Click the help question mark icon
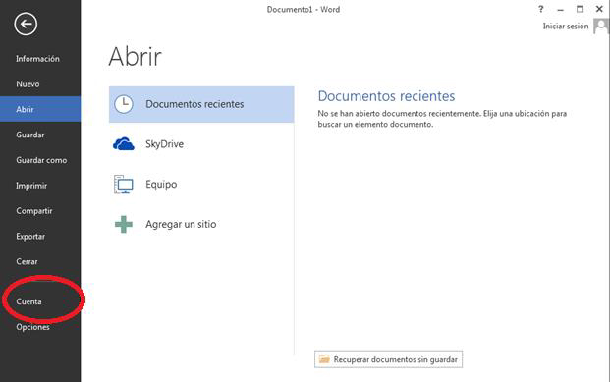The image size is (610, 382). [541, 9]
